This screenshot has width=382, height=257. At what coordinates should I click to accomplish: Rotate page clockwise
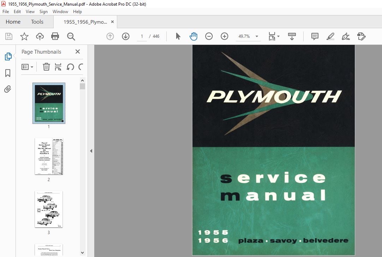pyautogui.click(x=80, y=67)
